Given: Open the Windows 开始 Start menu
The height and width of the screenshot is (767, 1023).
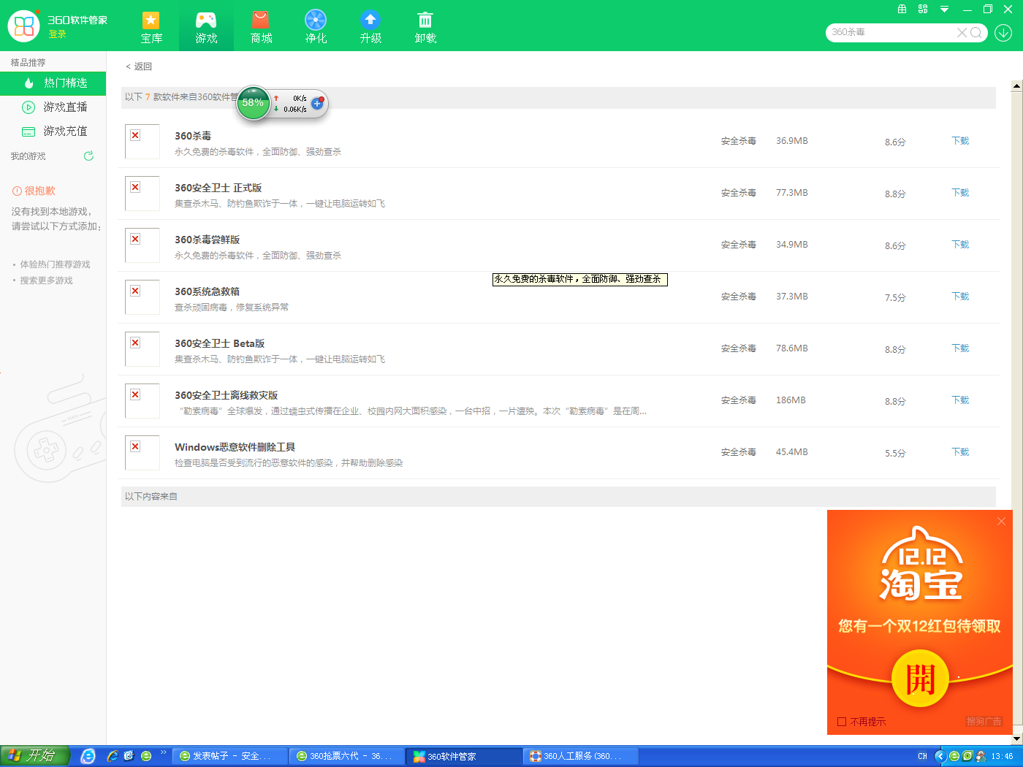Looking at the screenshot, I should pyautogui.click(x=35, y=756).
